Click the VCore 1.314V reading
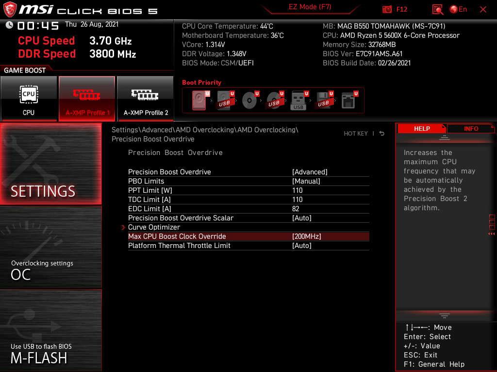 (x=203, y=45)
